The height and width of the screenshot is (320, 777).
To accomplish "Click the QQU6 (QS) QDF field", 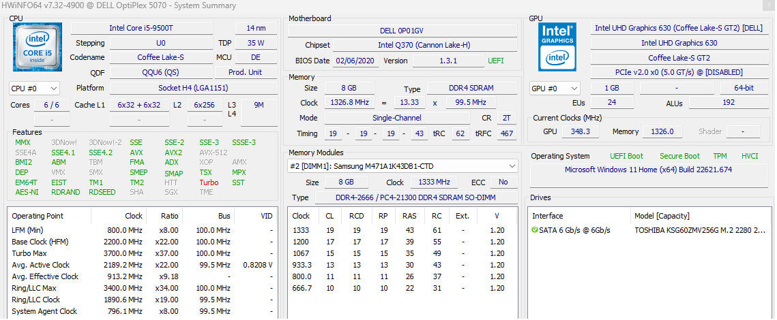I will (160, 72).
